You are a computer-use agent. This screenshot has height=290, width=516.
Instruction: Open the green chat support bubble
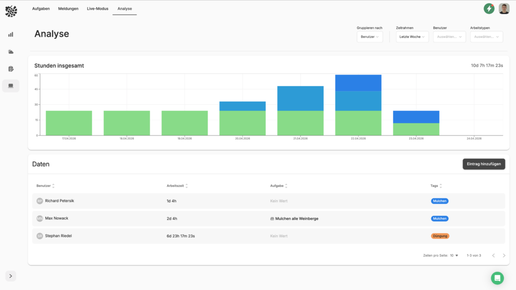click(497, 278)
